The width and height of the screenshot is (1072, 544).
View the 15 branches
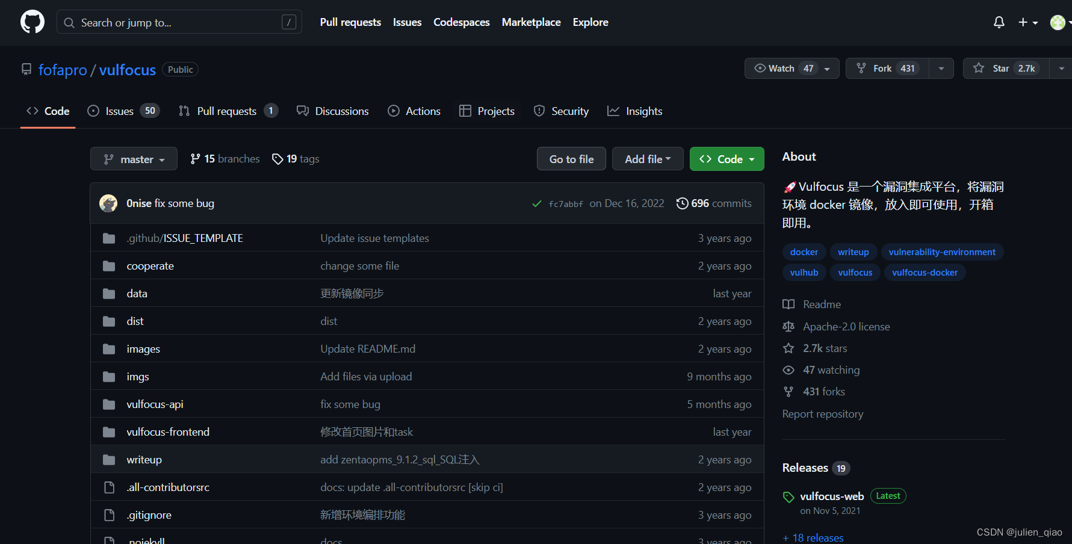click(225, 159)
